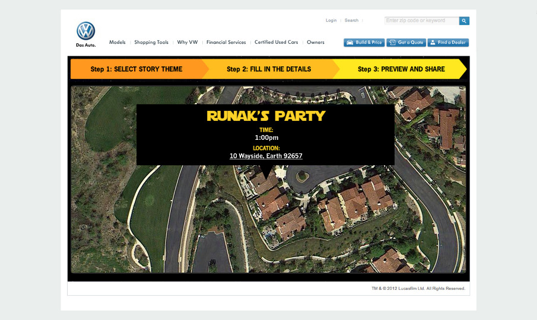Viewport: 537px width, 320px height.
Task: Click the Search link
Action: tap(351, 21)
